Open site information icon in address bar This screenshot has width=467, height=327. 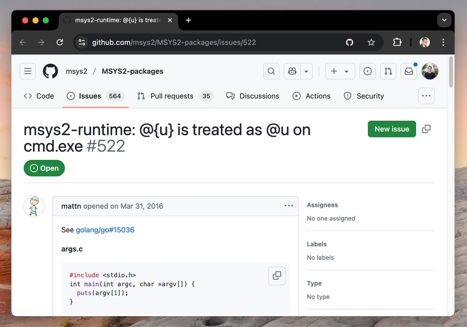[x=82, y=43]
